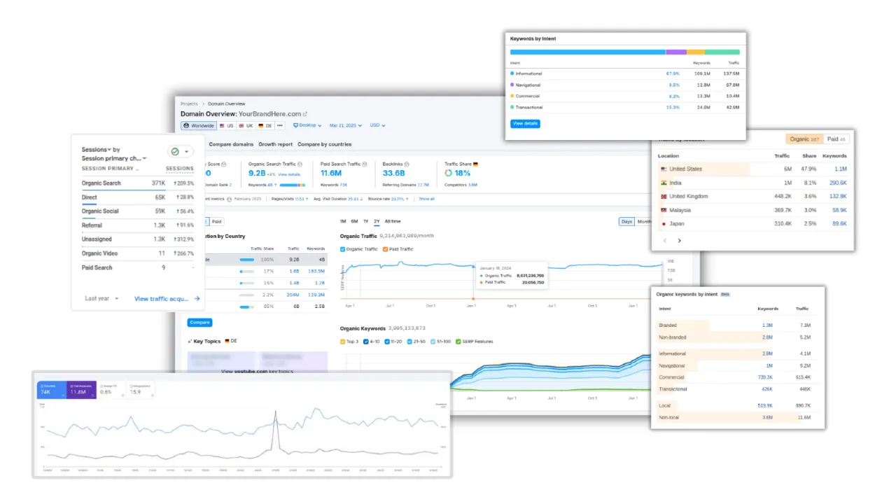
Task: Open more regions ellipsis button
Action: click(280, 126)
